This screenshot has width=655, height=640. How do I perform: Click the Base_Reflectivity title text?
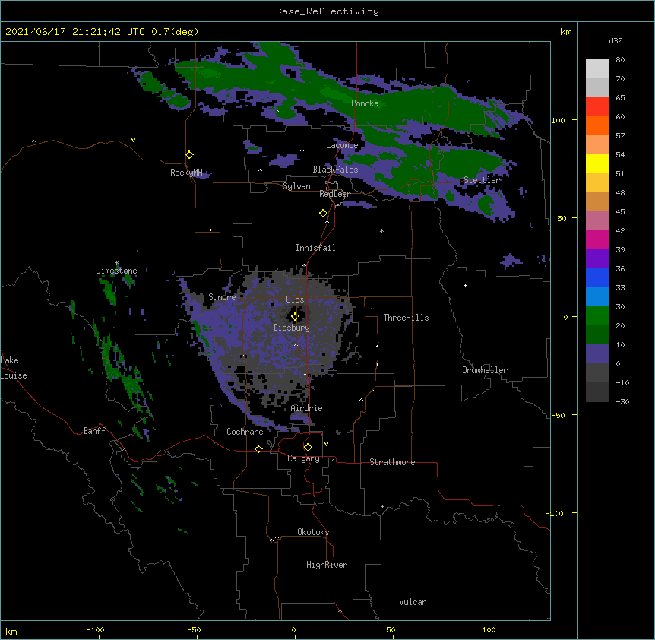click(x=327, y=11)
